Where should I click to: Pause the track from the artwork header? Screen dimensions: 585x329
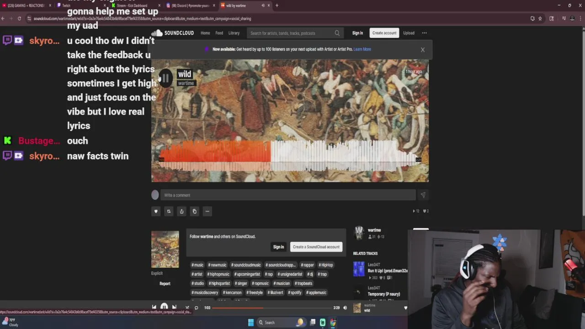point(165,78)
